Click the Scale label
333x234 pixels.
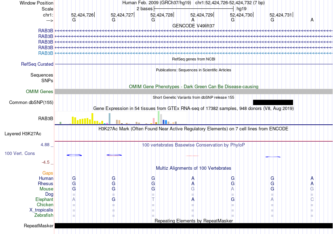(47, 9)
